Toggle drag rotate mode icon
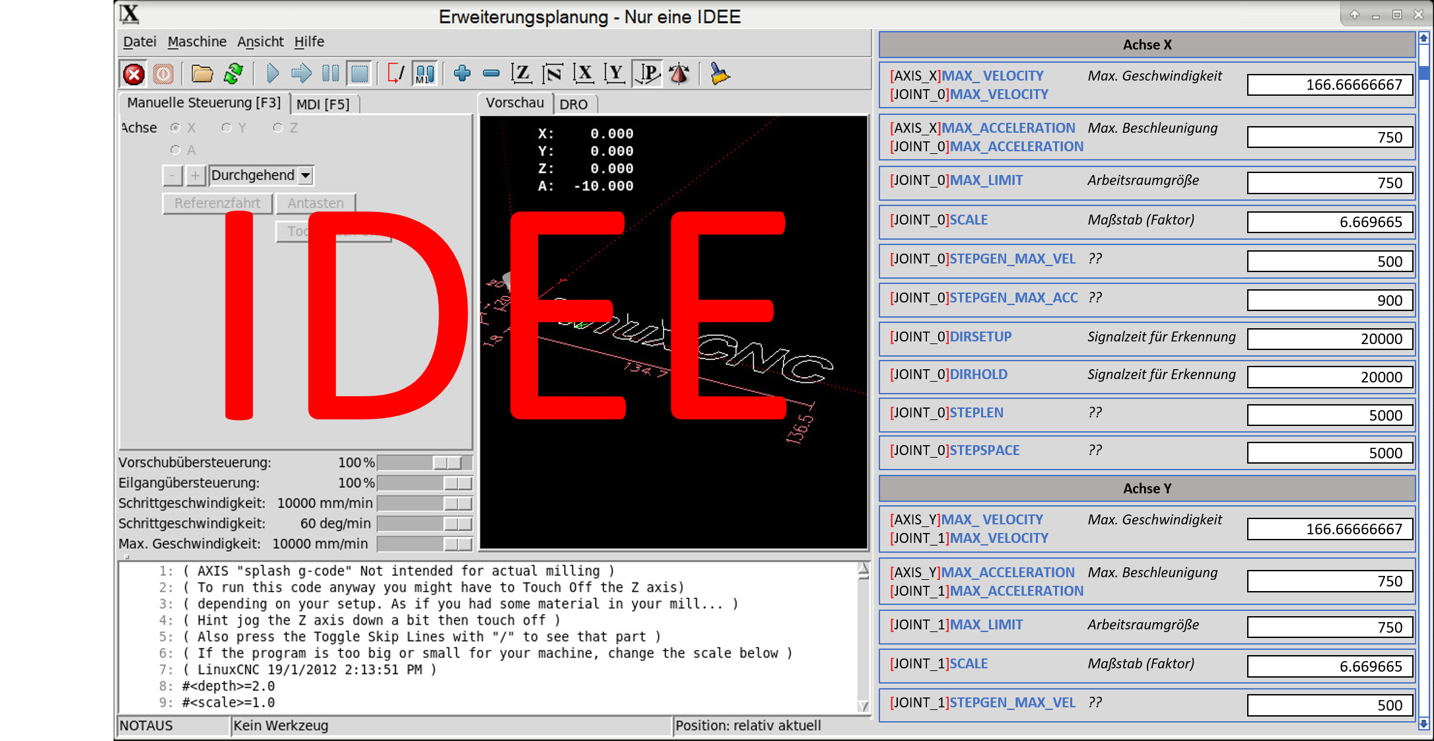The height and width of the screenshot is (741, 1434). click(x=679, y=74)
